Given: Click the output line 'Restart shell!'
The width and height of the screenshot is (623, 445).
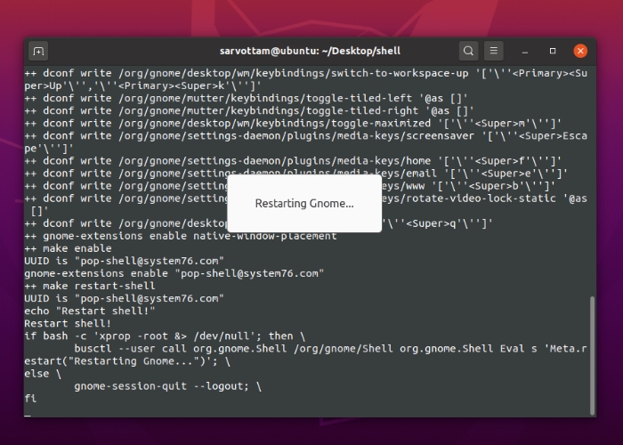Looking at the screenshot, I should tap(68, 323).
